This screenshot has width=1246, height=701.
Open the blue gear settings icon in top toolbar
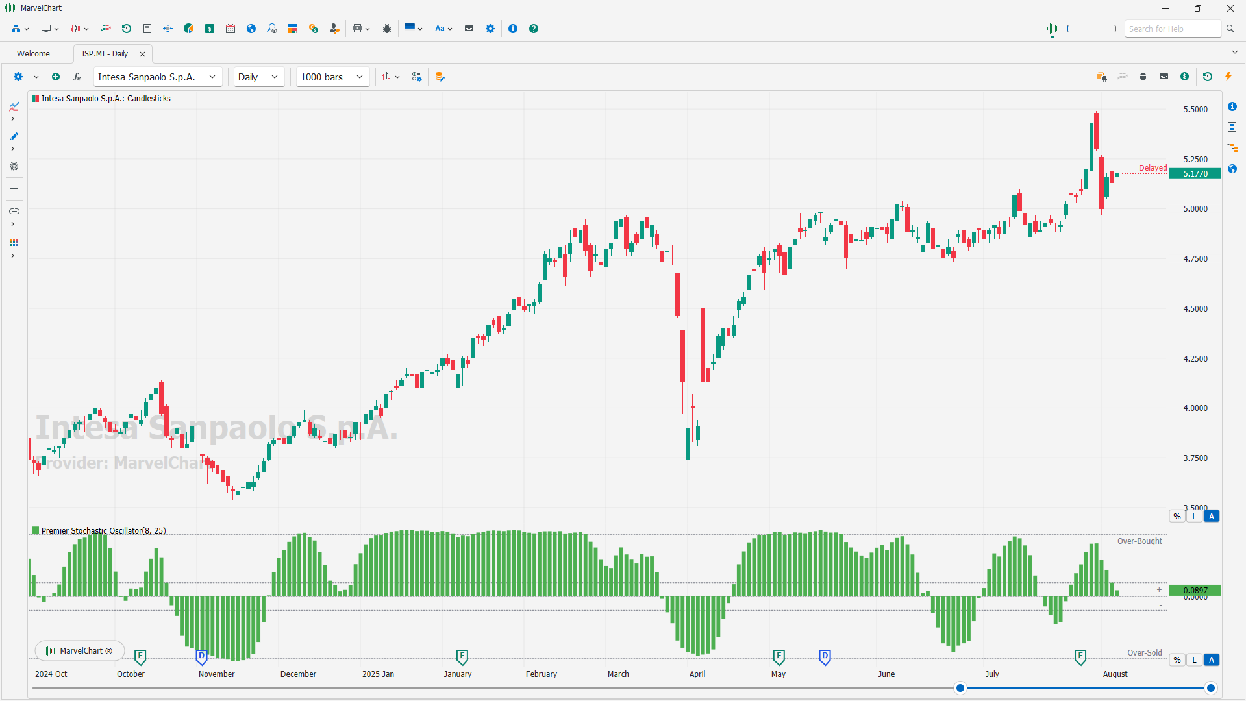[490, 29]
